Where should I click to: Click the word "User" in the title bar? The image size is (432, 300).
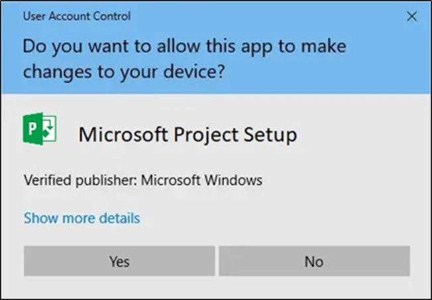[x=34, y=16]
